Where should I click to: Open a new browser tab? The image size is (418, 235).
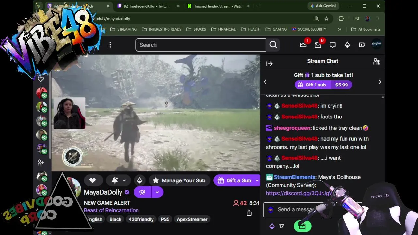point(259,6)
